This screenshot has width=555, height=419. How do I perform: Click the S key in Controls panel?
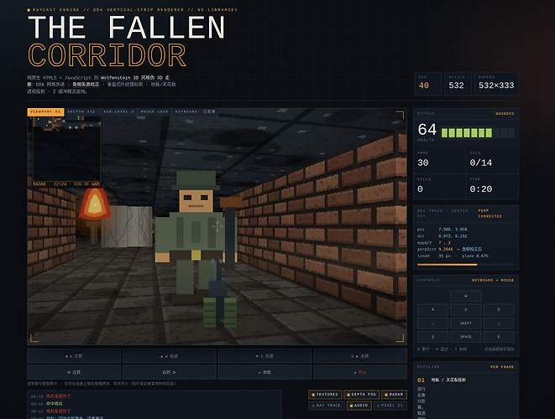[x=466, y=309]
